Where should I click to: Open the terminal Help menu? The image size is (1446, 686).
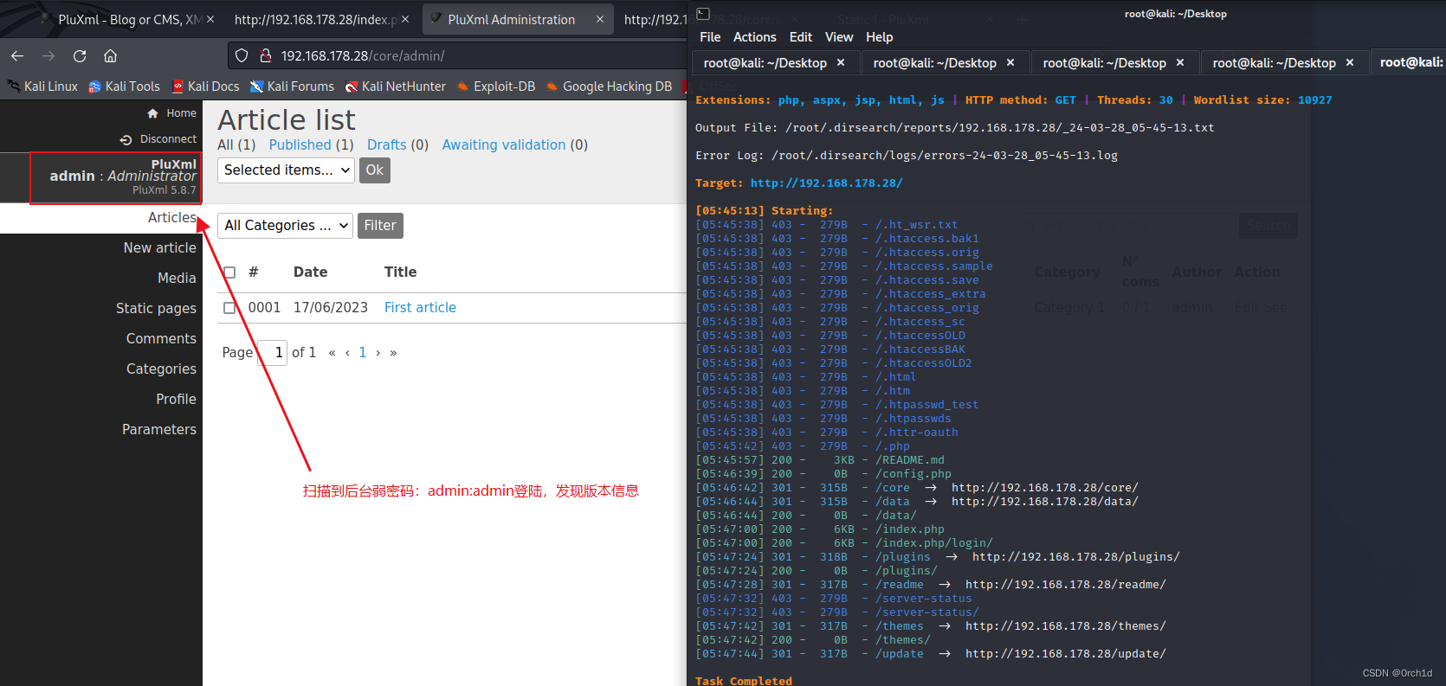click(879, 37)
